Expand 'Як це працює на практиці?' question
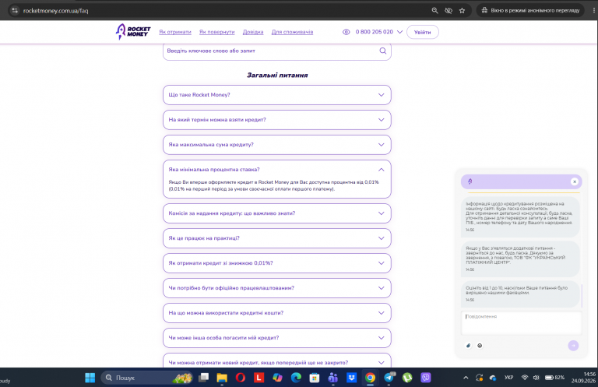The width and height of the screenshot is (598, 387). [x=277, y=238]
